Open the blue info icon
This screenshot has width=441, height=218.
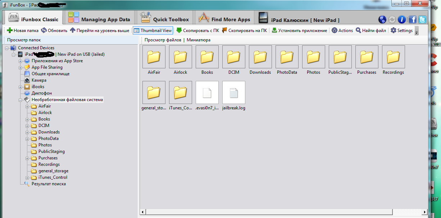(402, 19)
